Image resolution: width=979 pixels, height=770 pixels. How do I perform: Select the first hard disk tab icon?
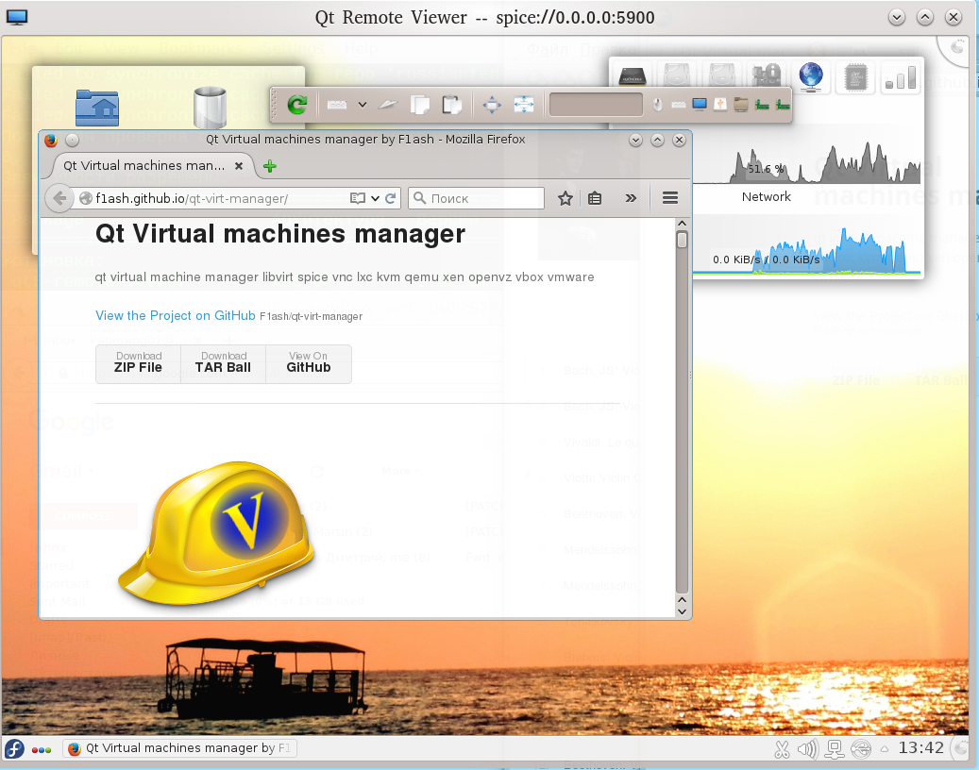(677, 76)
